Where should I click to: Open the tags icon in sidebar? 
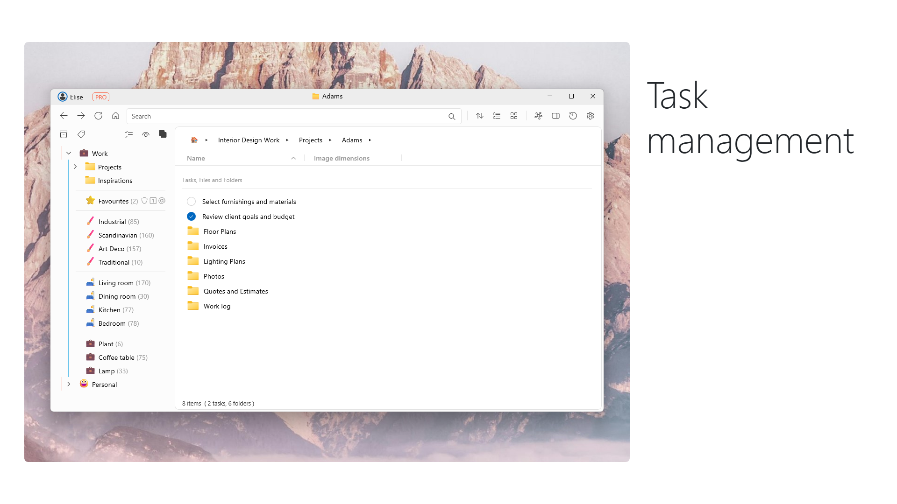(x=81, y=134)
